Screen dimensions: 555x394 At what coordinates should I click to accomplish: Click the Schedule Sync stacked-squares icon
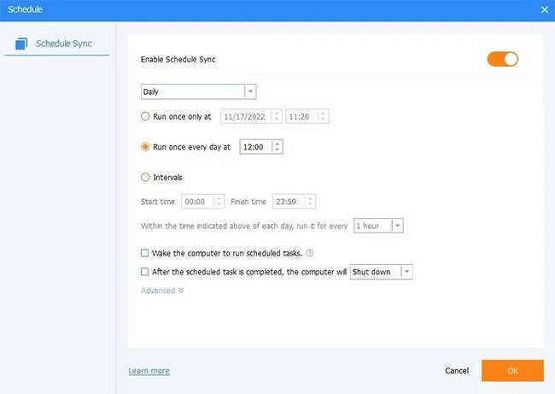[21, 44]
